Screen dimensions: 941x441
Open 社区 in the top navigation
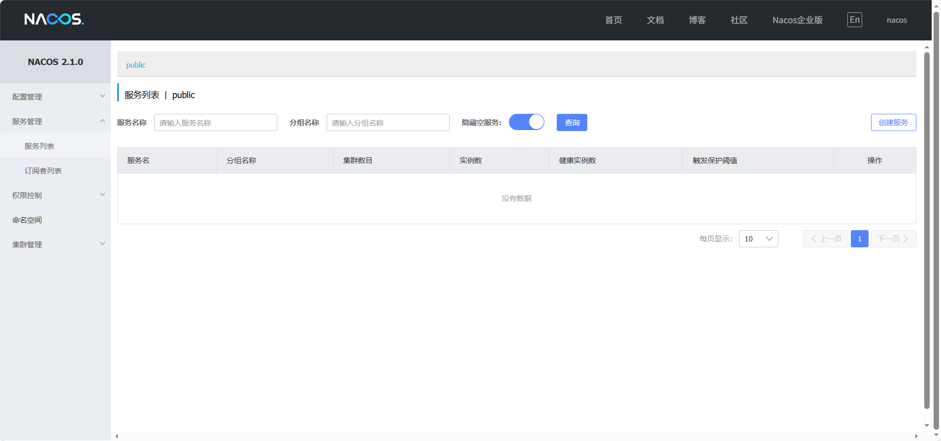(x=739, y=20)
